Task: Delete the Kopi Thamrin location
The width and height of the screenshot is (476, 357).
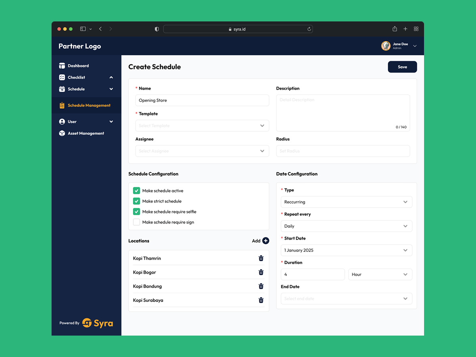Action: (261, 258)
